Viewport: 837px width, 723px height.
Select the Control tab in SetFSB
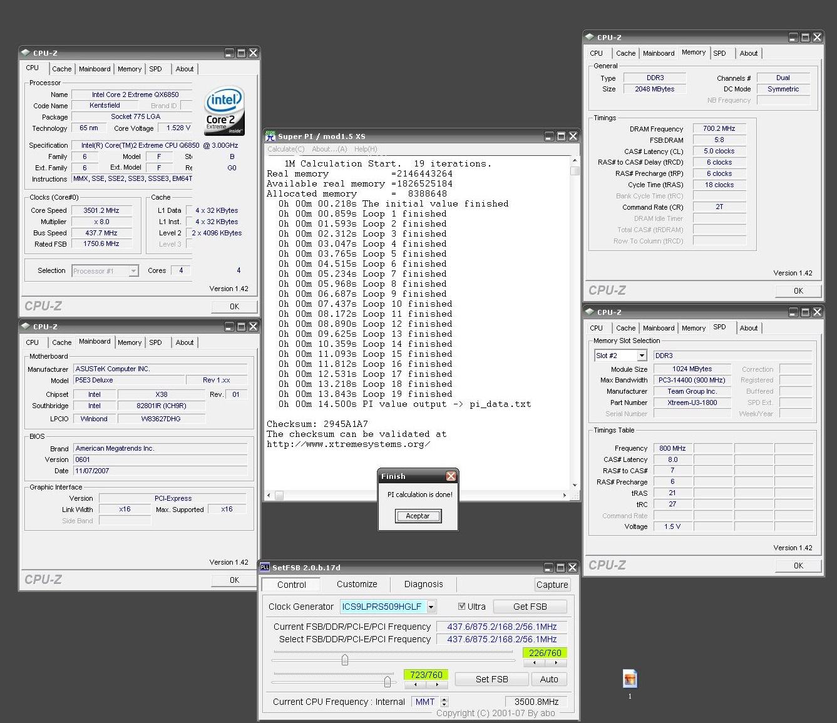click(292, 585)
